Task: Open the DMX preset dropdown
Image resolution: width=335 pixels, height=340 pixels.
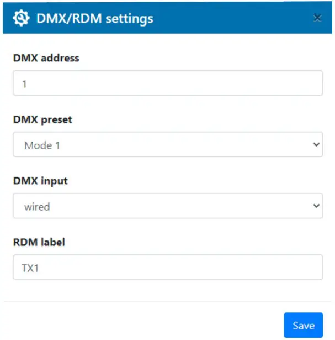Action: coord(168,145)
